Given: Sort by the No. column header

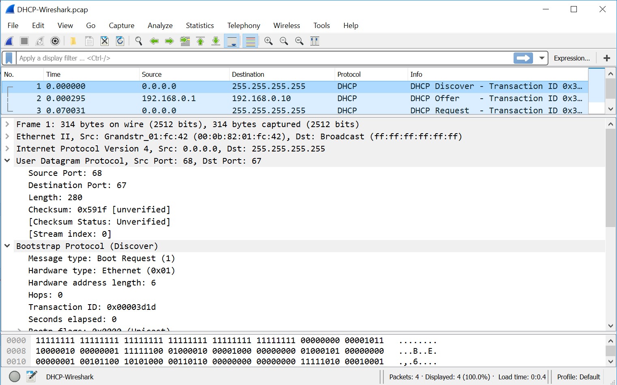Looking at the screenshot, I should pos(22,74).
